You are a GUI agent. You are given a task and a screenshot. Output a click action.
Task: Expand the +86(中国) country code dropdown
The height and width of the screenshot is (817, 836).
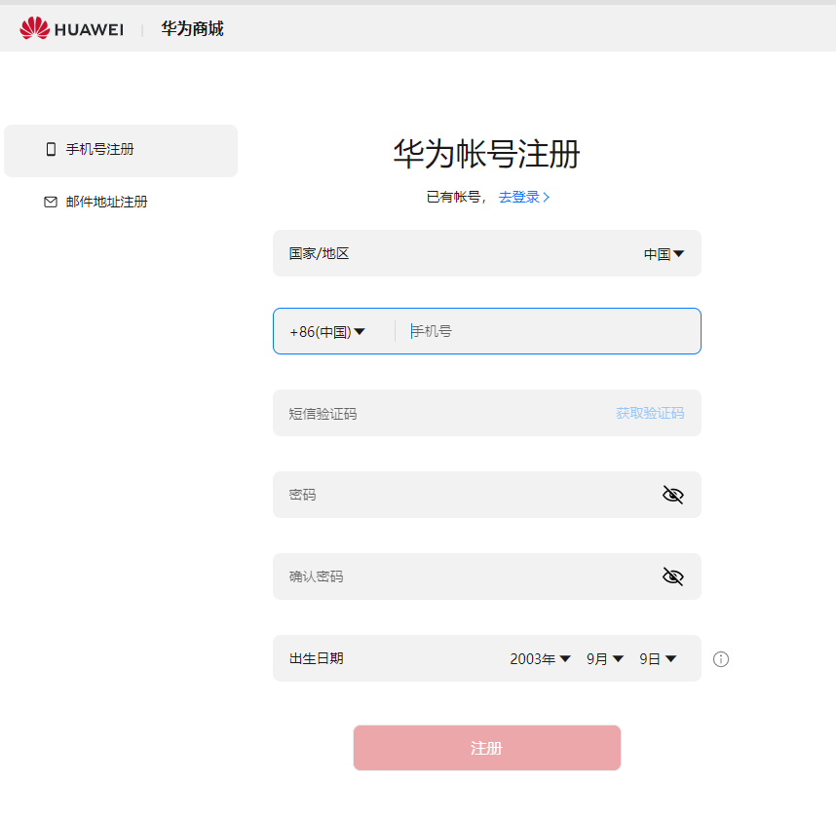[326, 332]
